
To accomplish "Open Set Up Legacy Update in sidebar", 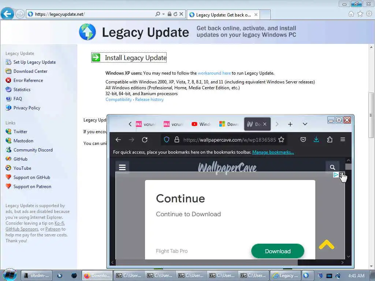I will (x=34, y=62).
